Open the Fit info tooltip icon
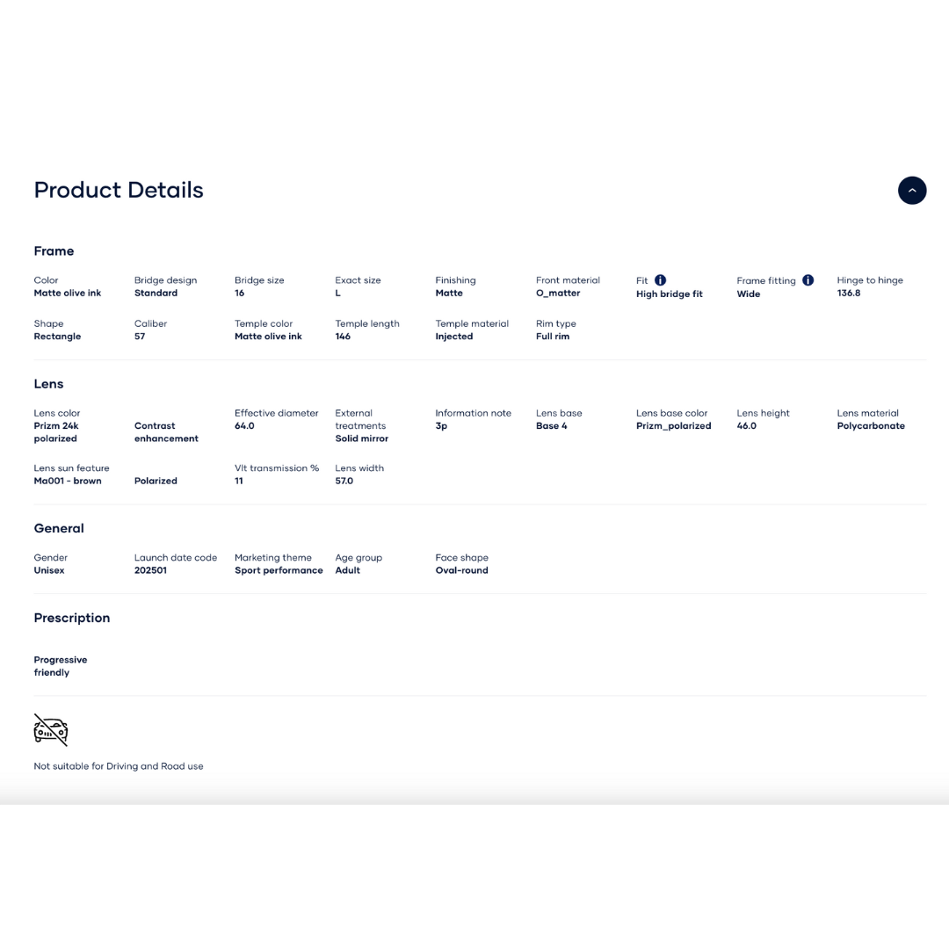This screenshot has width=949, height=949. pos(660,280)
